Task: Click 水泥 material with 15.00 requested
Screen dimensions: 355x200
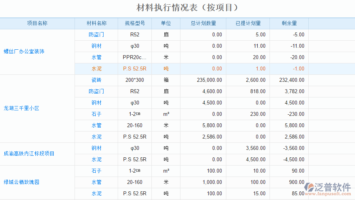Action: (x=96, y=193)
